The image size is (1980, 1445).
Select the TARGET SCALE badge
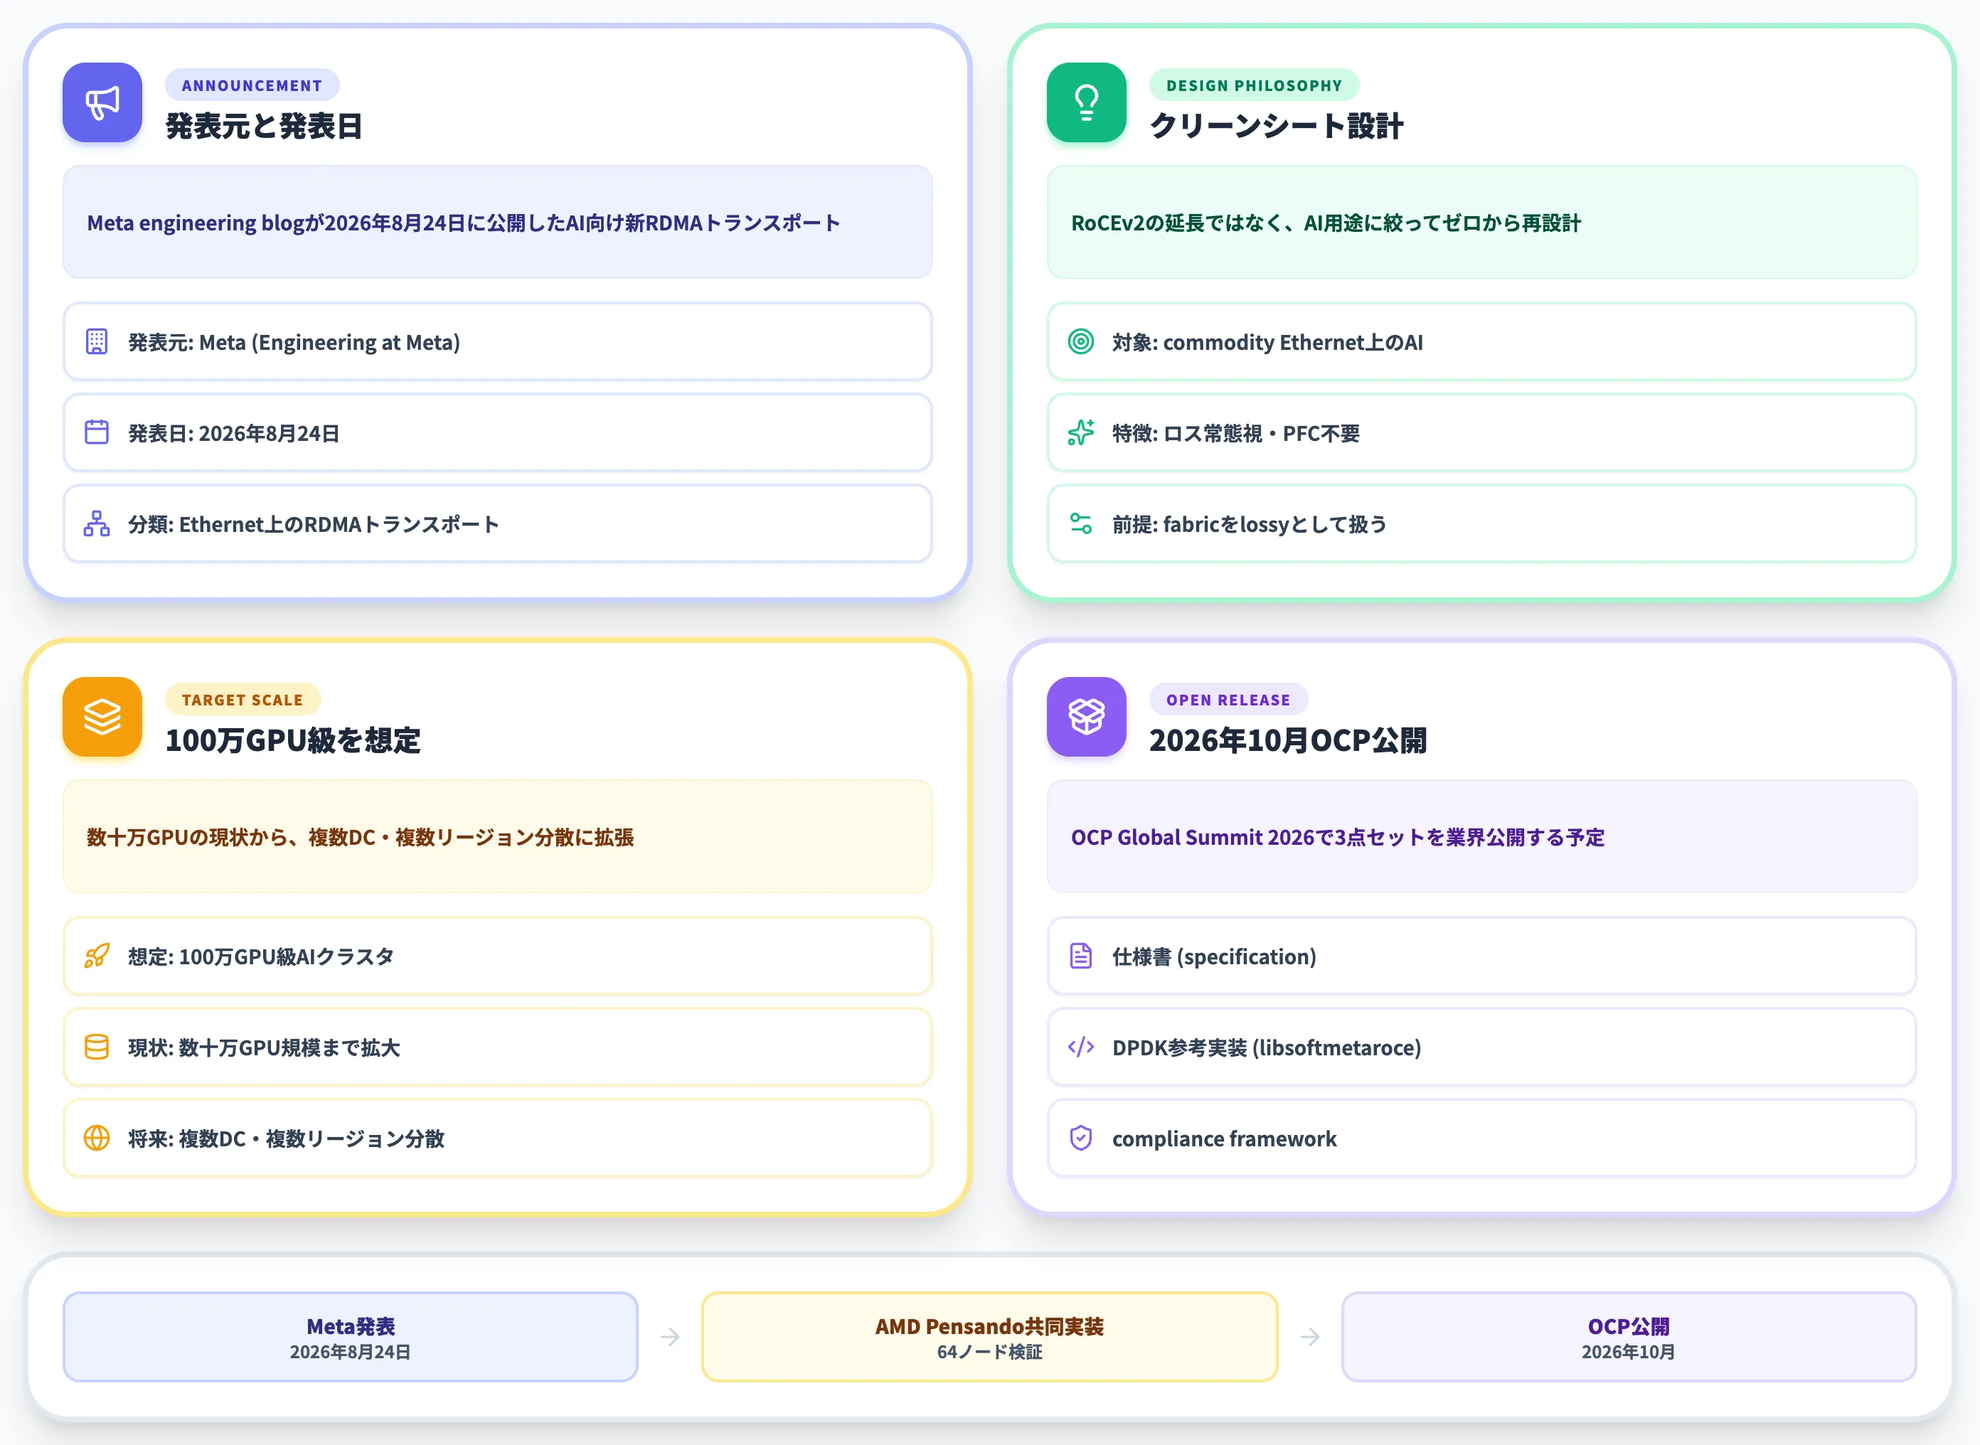pyautogui.click(x=243, y=700)
